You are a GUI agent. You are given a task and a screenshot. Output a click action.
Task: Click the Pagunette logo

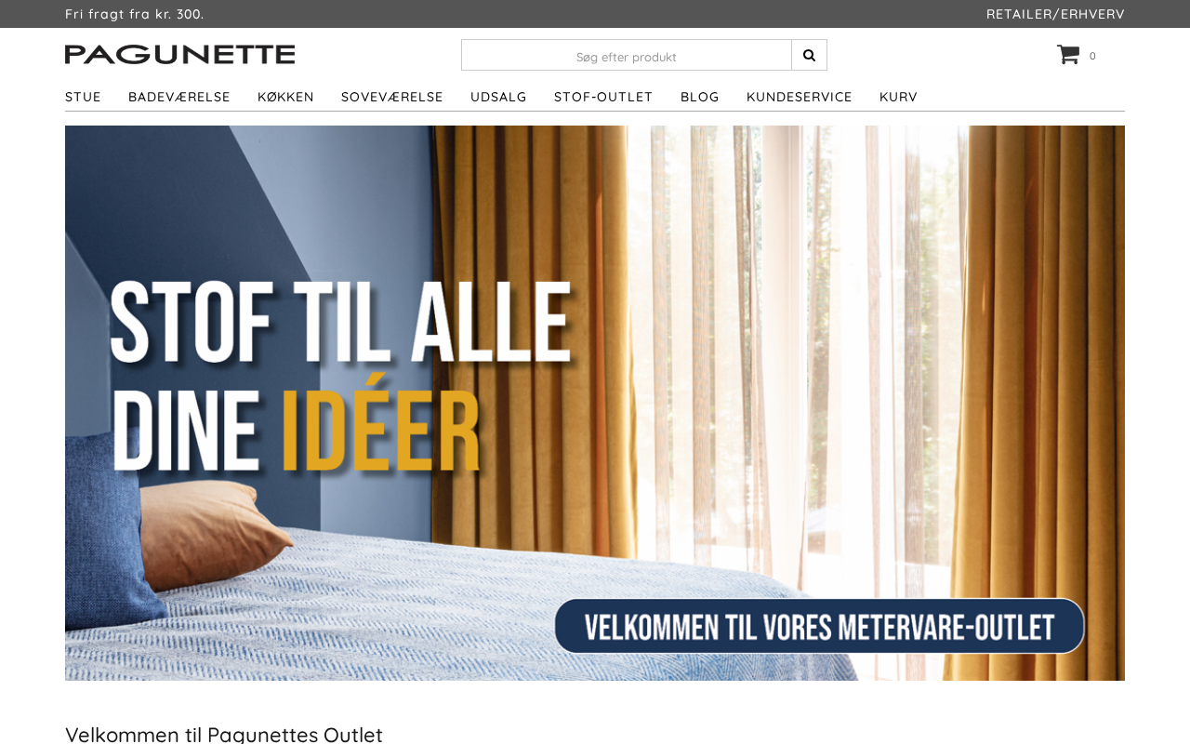point(180,54)
